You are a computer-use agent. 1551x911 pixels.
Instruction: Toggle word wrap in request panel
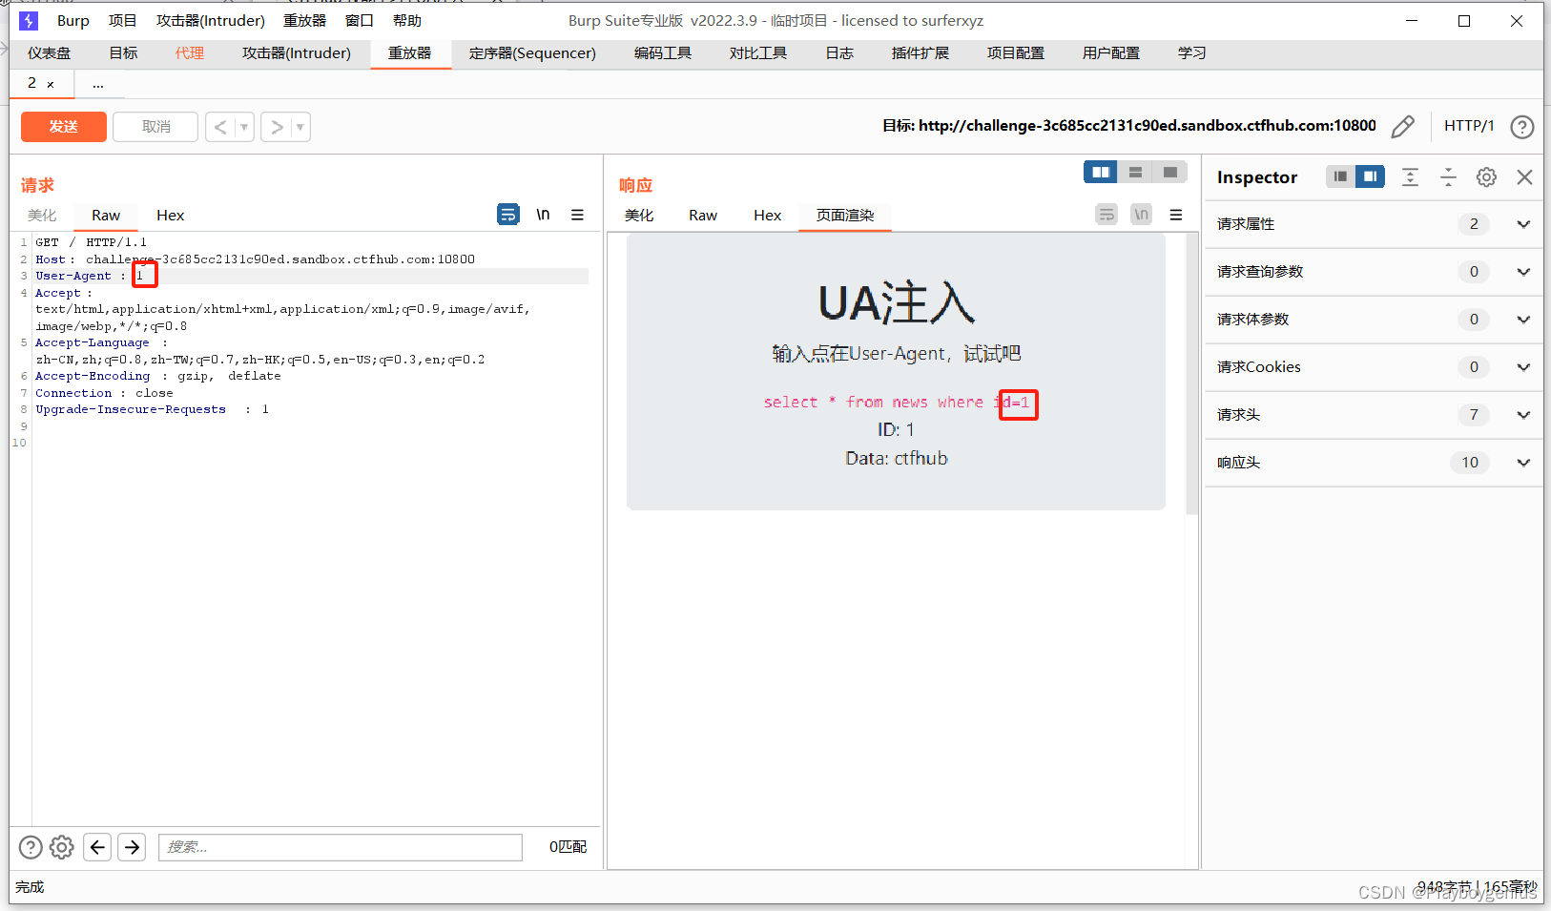tap(508, 215)
